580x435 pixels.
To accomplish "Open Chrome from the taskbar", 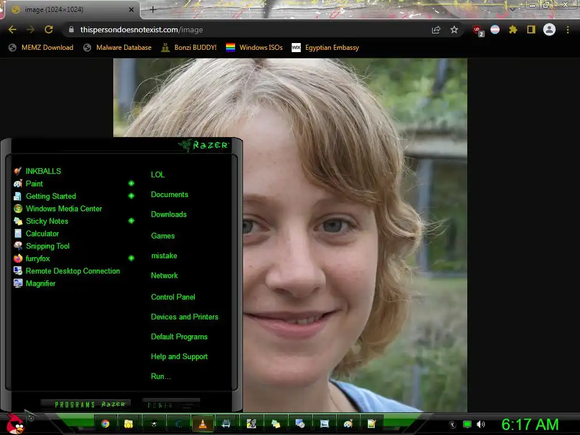I will 105,424.
